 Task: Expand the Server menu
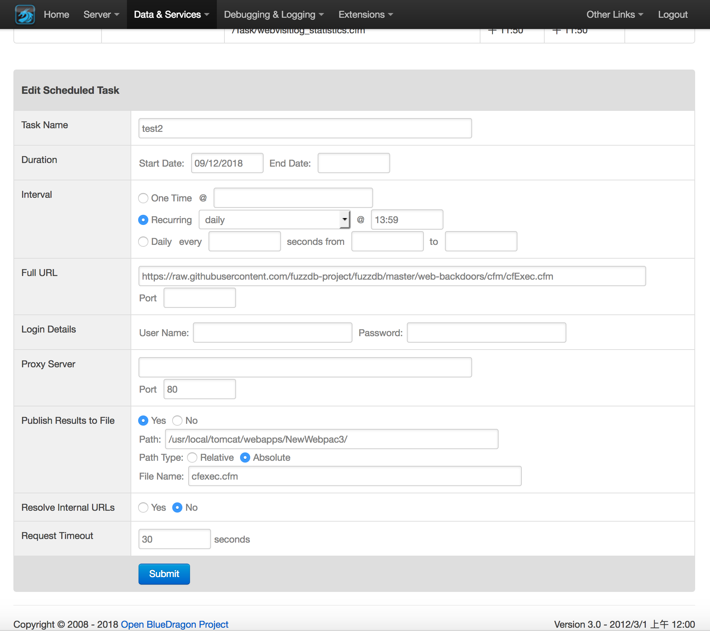coord(101,14)
